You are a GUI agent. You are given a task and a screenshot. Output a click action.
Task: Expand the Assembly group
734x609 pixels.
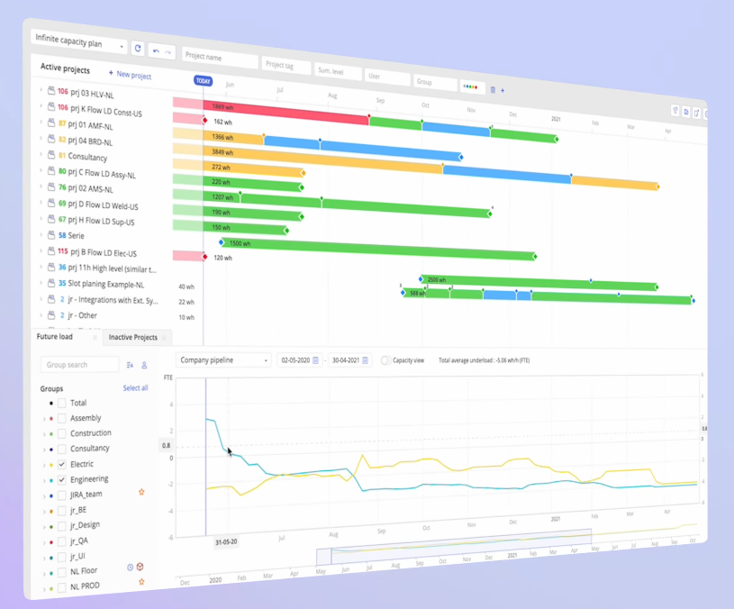[x=44, y=419]
